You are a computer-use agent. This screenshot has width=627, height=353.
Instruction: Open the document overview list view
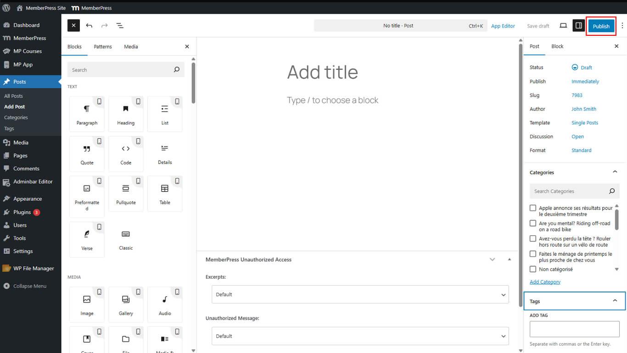coord(120,26)
